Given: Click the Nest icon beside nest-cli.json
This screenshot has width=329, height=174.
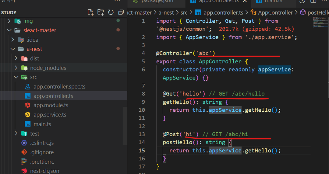Looking at the screenshot, I should tap(24, 171).
